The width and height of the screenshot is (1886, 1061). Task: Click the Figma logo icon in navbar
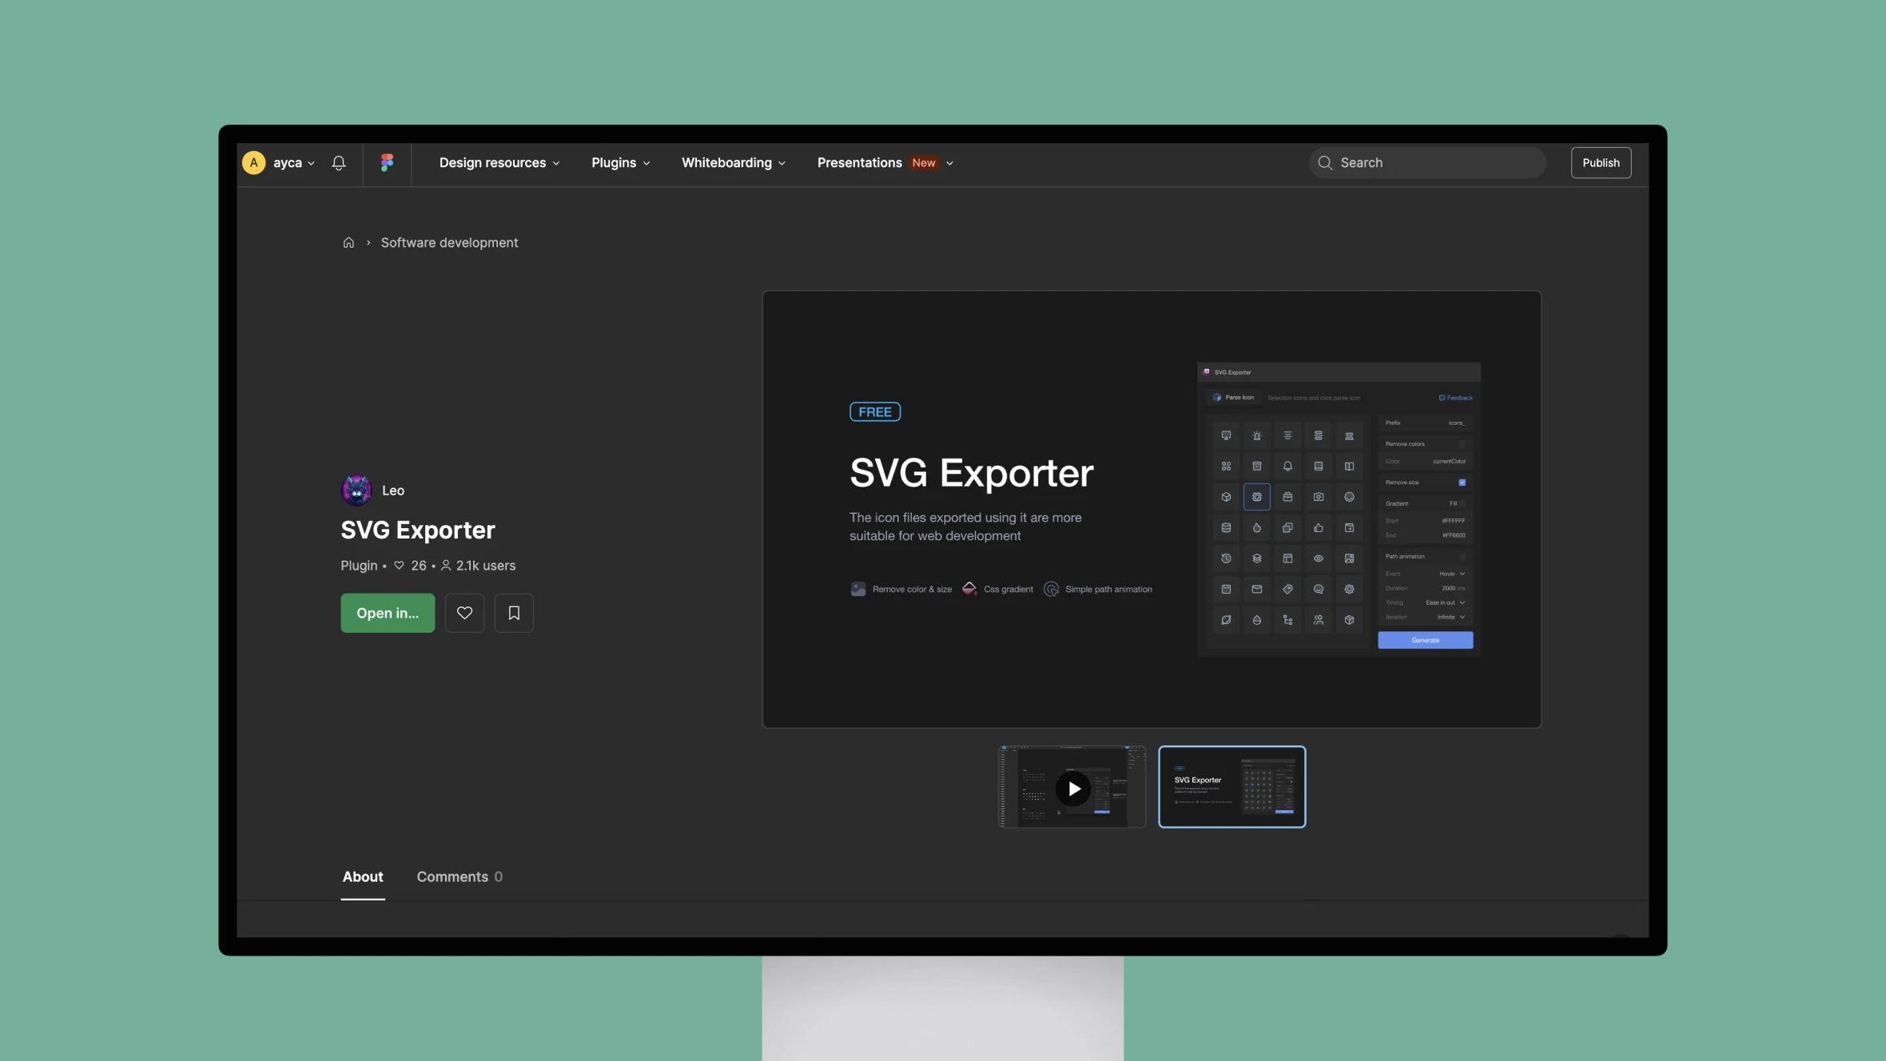[386, 162]
